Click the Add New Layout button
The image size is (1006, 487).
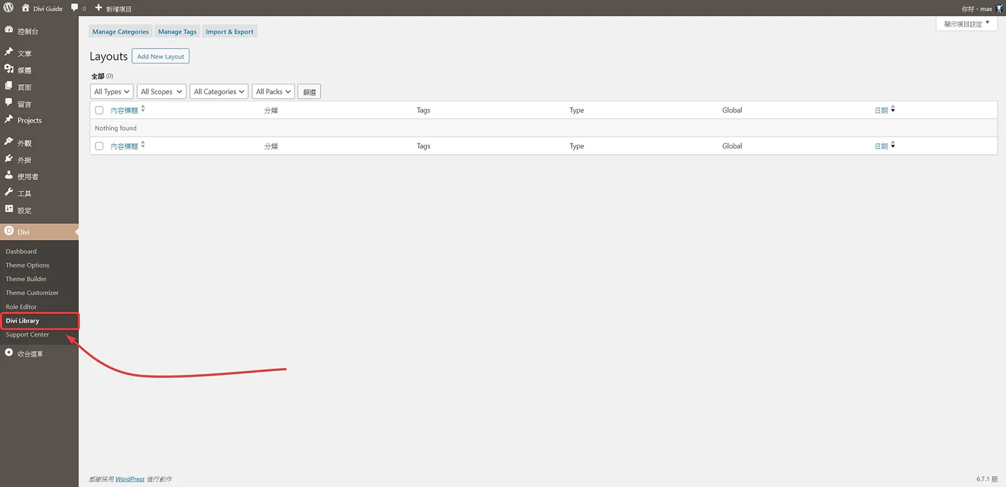160,56
